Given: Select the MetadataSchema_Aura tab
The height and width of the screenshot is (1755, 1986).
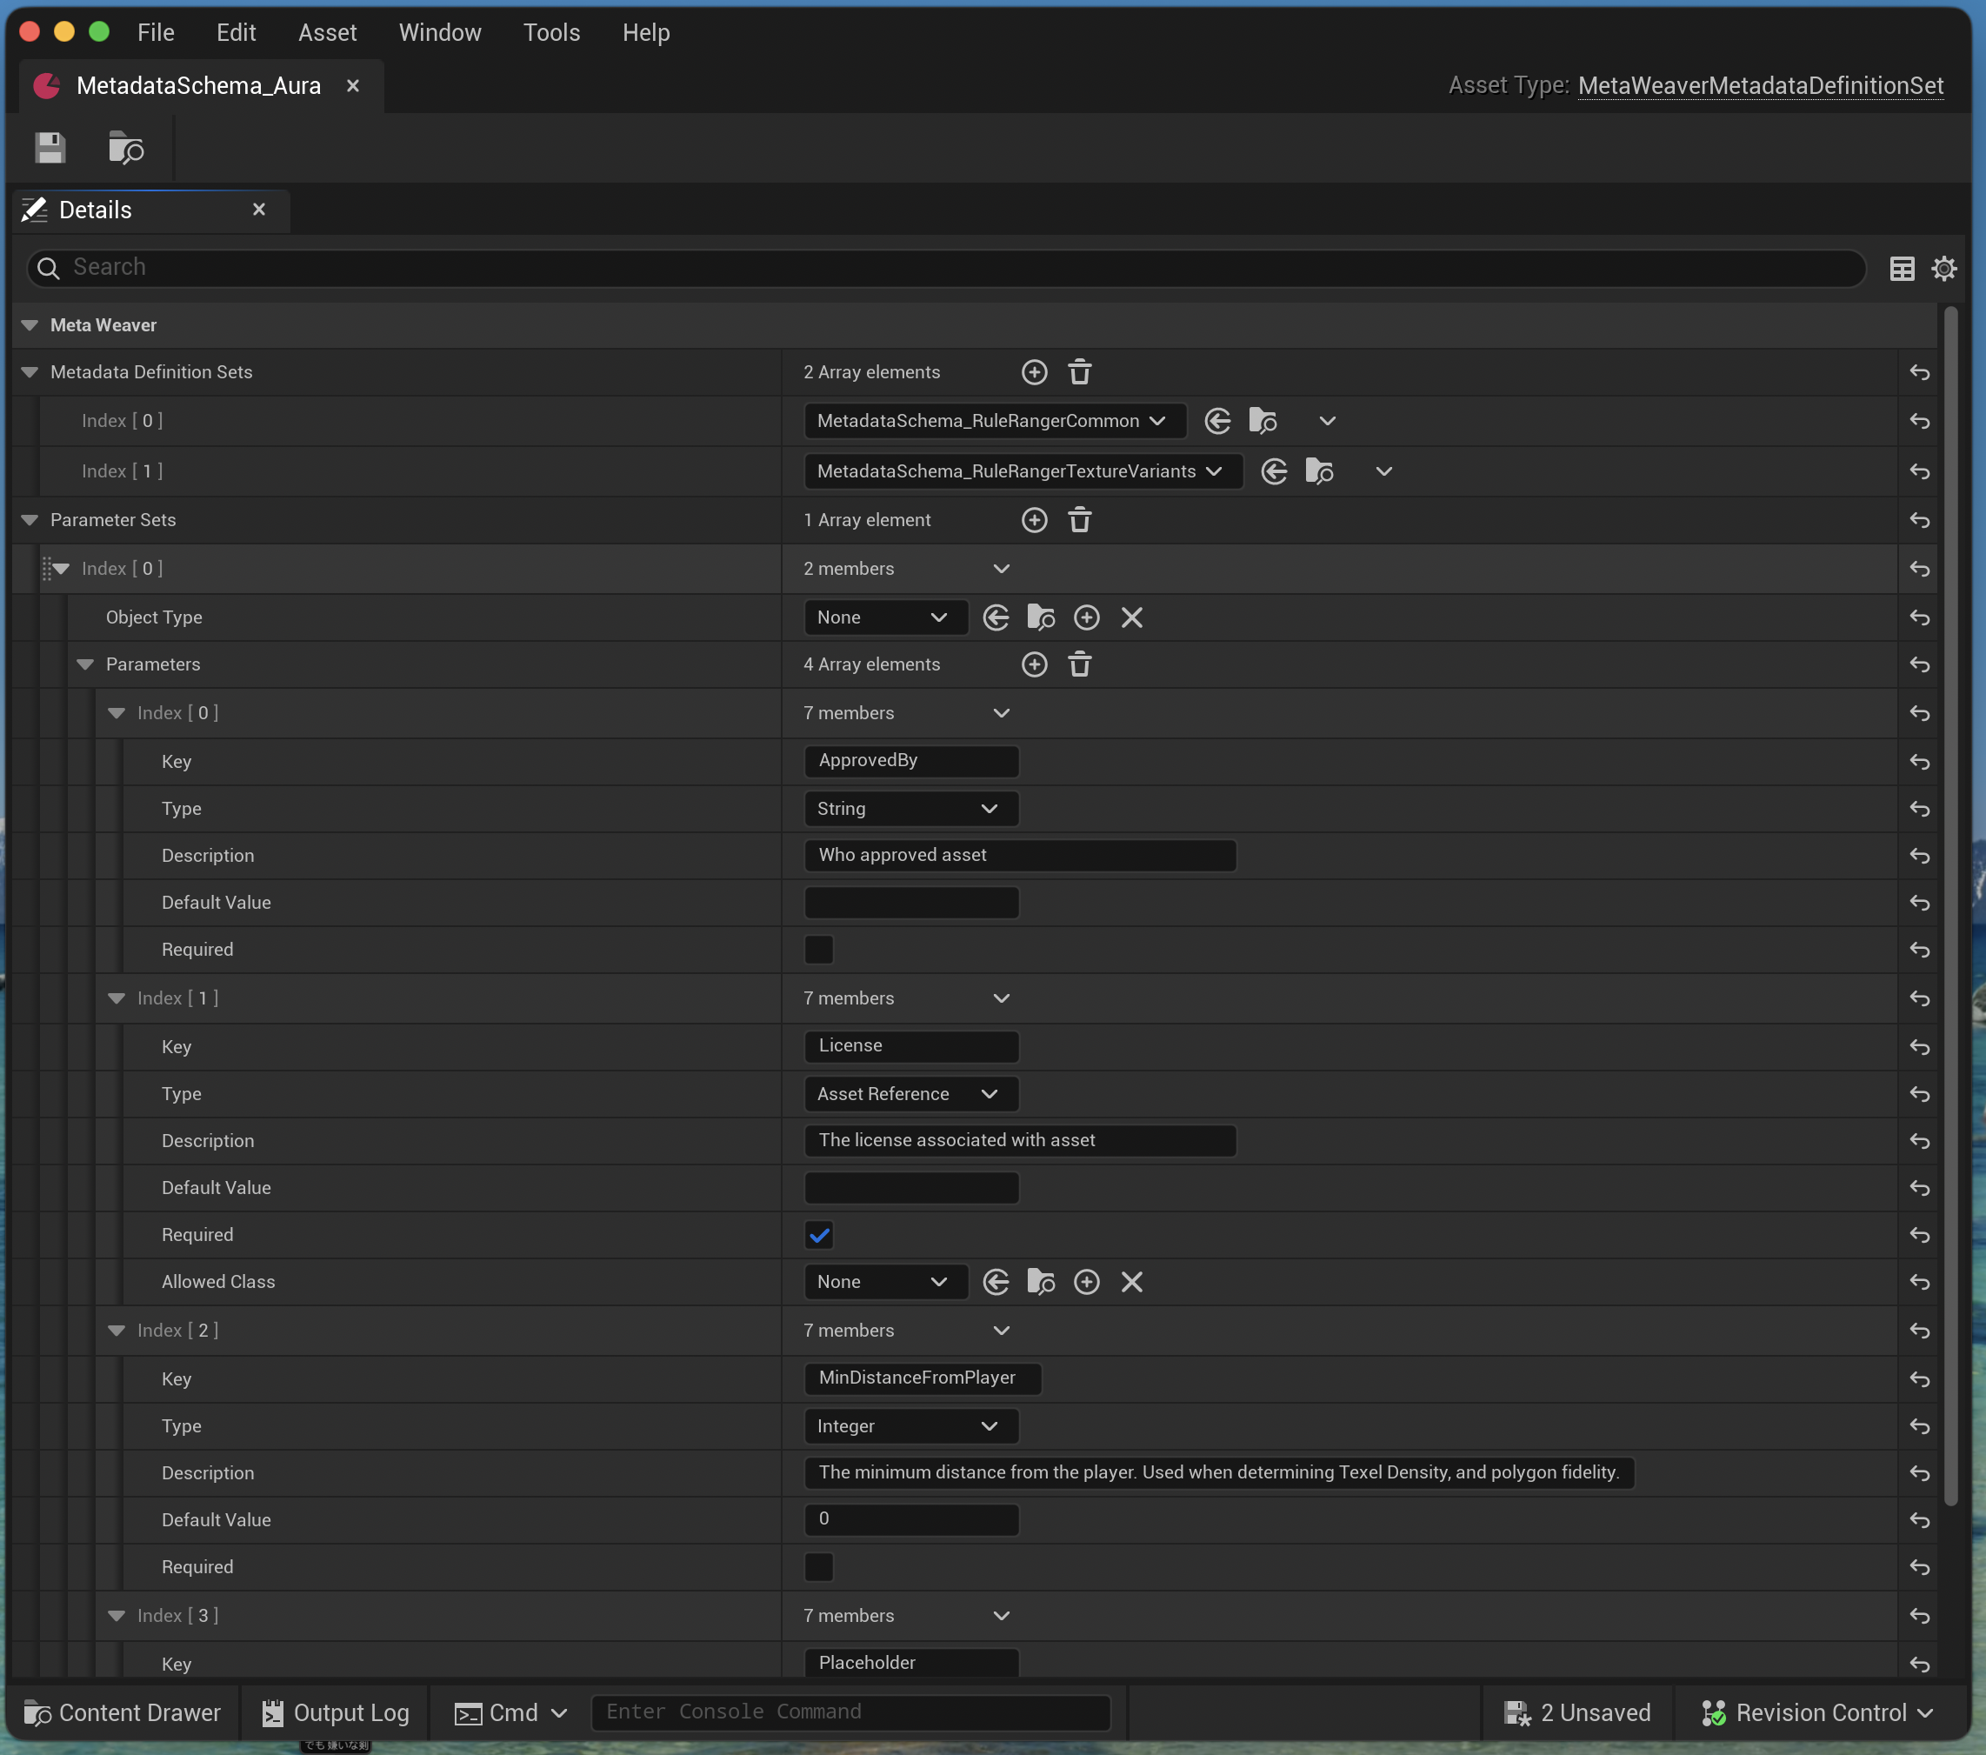Looking at the screenshot, I should coord(198,85).
